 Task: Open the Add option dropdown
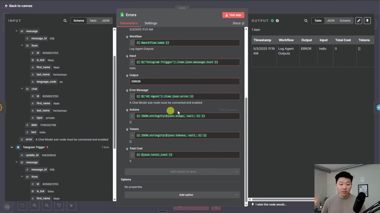tap(182, 195)
